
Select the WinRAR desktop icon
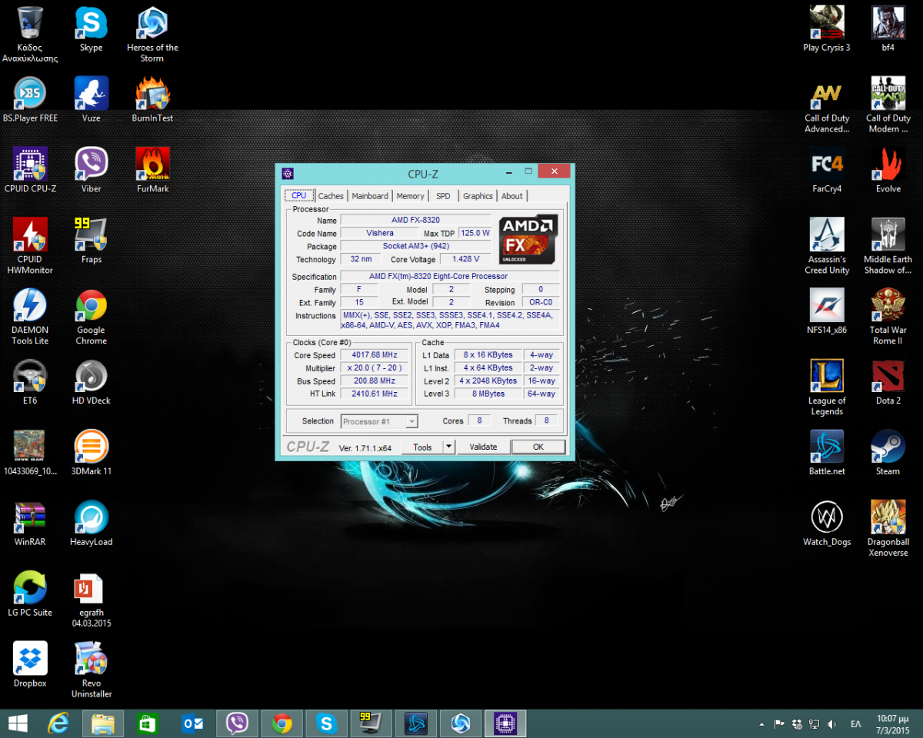click(x=30, y=524)
